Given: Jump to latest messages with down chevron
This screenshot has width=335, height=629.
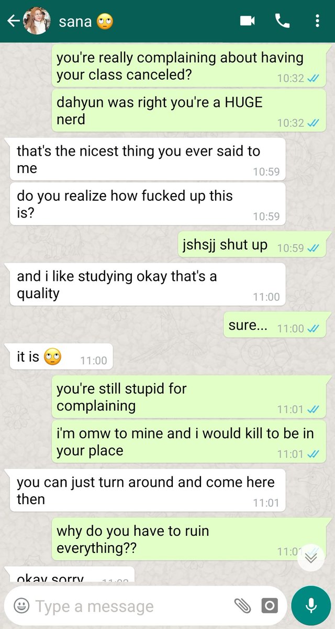Looking at the screenshot, I should tap(311, 558).
